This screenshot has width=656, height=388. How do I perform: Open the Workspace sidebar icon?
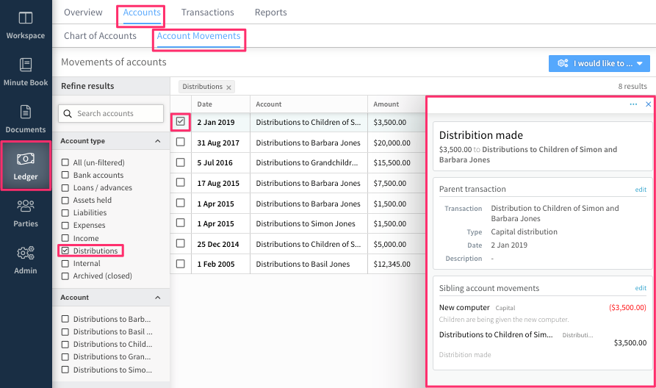coord(26,18)
